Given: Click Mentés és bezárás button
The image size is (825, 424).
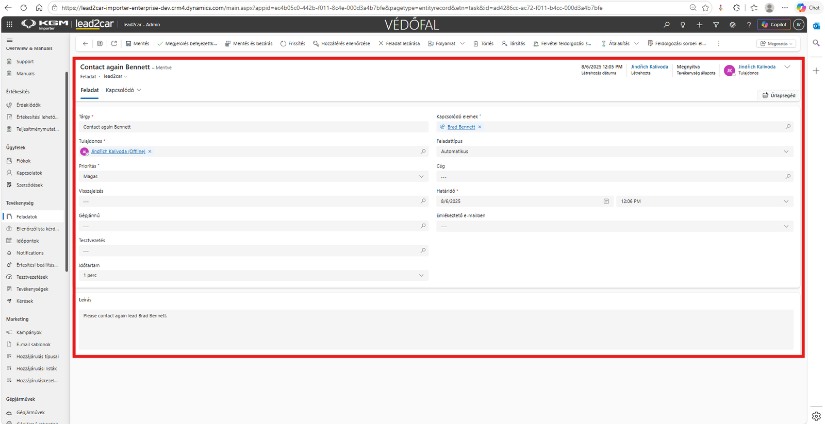Looking at the screenshot, I should click(249, 44).
